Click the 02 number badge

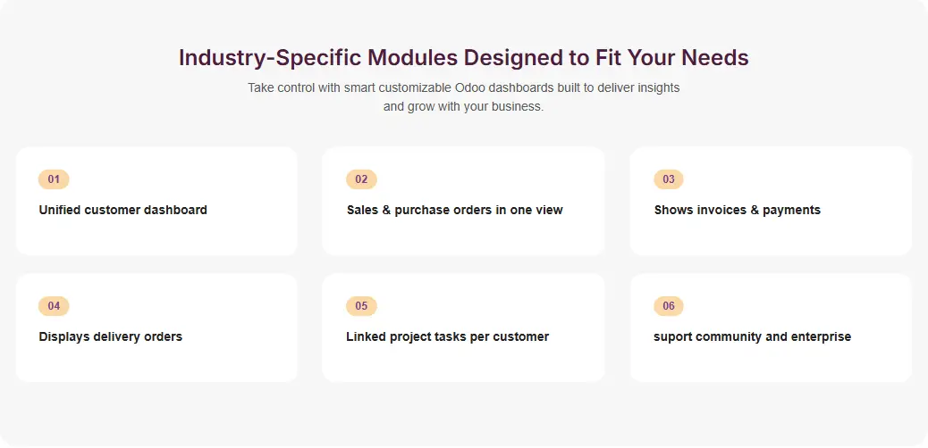pyautogui.click(x=361, y=179)
